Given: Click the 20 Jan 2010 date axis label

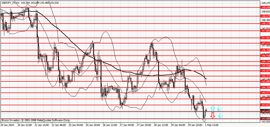Looking at the screenshot, I should (7, 125).
